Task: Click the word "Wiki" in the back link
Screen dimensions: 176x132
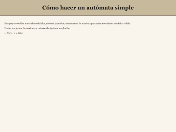Action: [x=20, y=33]
